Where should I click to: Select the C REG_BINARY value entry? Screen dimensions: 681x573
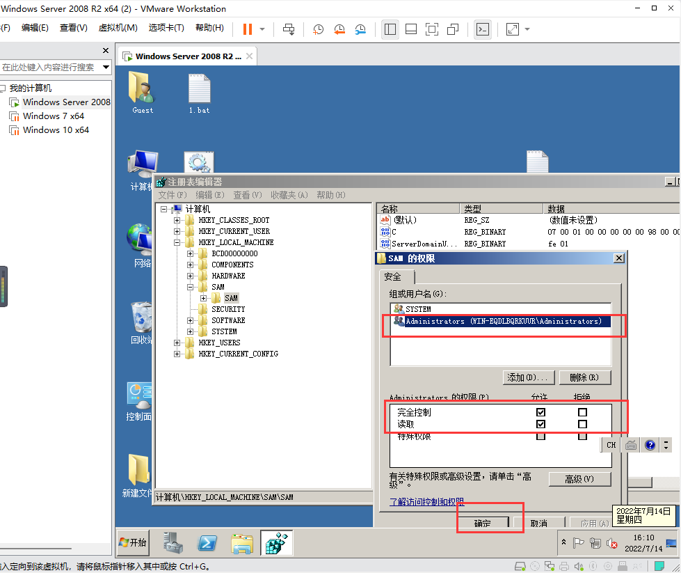[x=394, y=232]
